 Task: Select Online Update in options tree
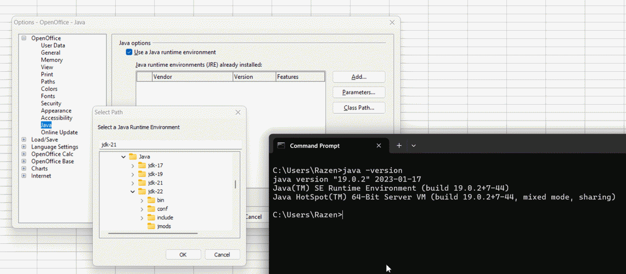click(x=59, y=133)
